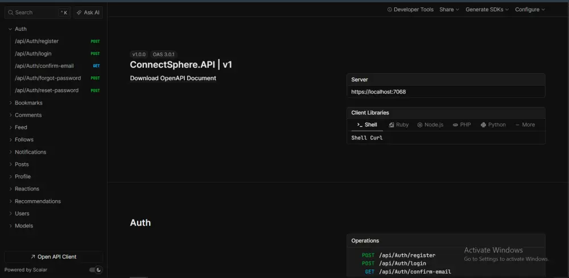
Task: Collapse the Auth section chevron
Action: point(10,29)
